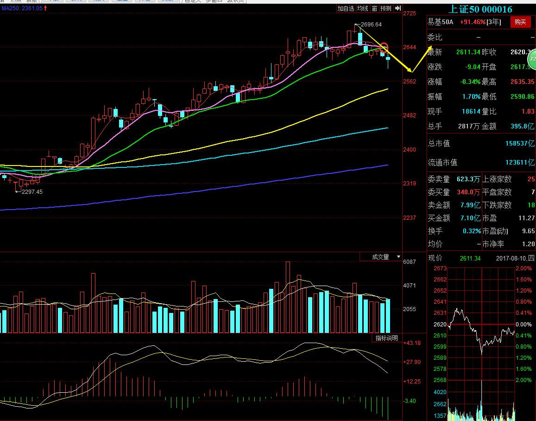Click the red arrow beside MA250 value
The width and height of the screenshot is (536, 421).
tap(45, 8)
